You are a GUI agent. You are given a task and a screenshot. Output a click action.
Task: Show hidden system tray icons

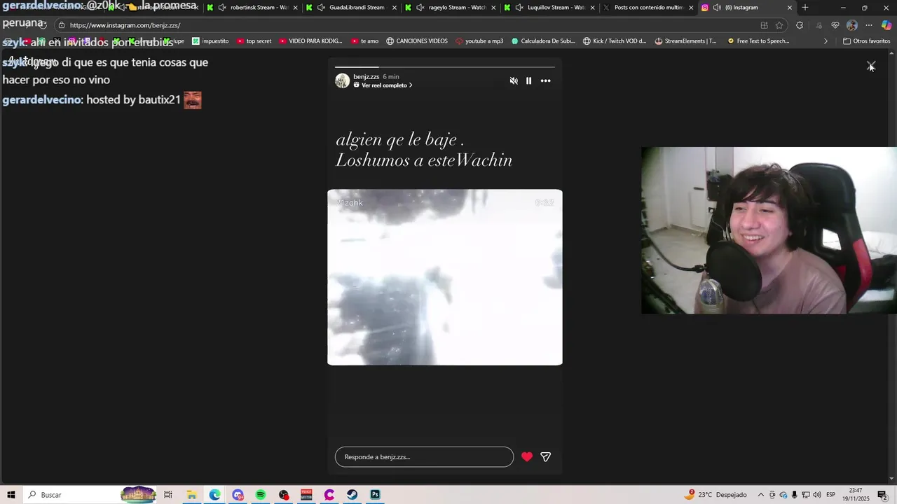coord(761,495)
